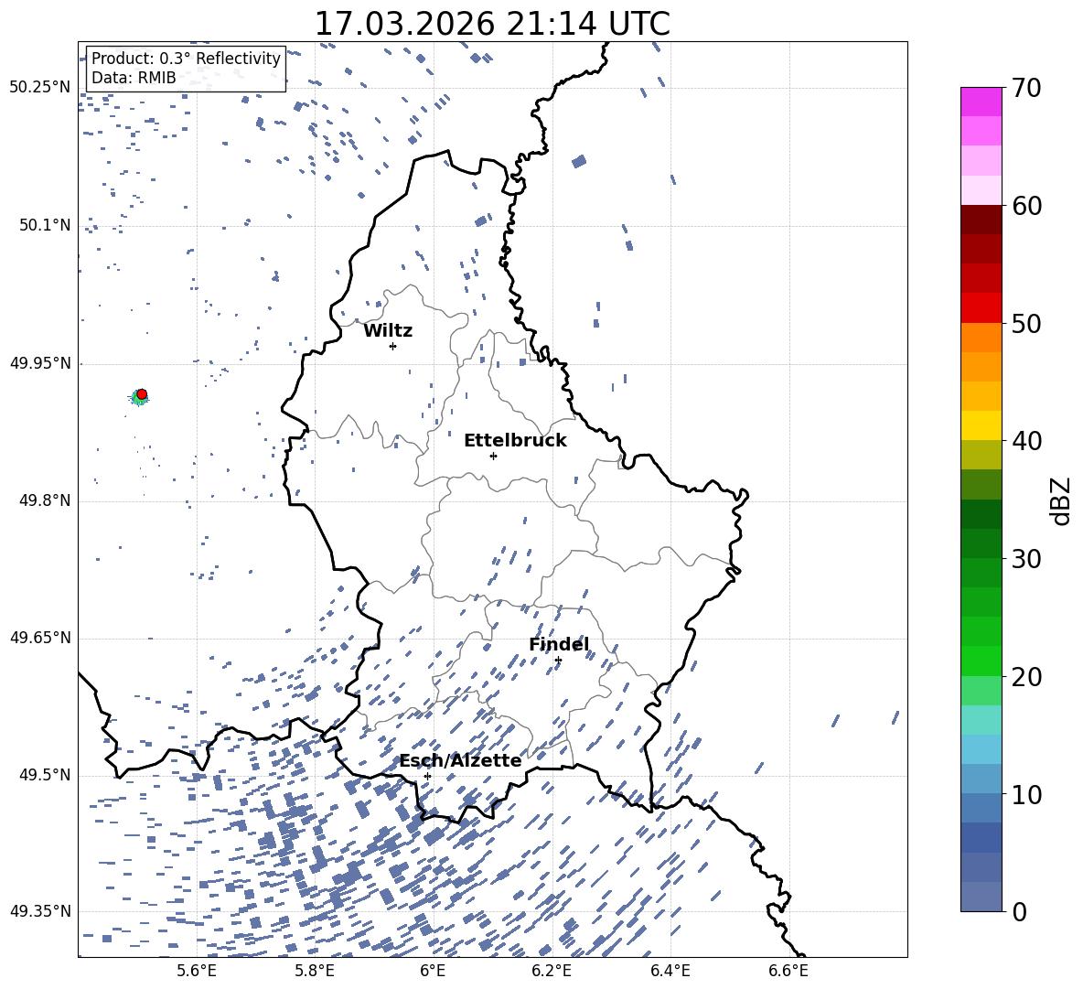Click the colorbar tick label 0
This screenshot has height=989, width=1083.
click(1019, 911)
